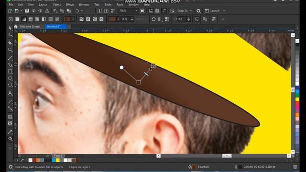Open the Tools menu
Image resolution: width=306 pixels, height=172 pixels.
(x=120, y=4)
